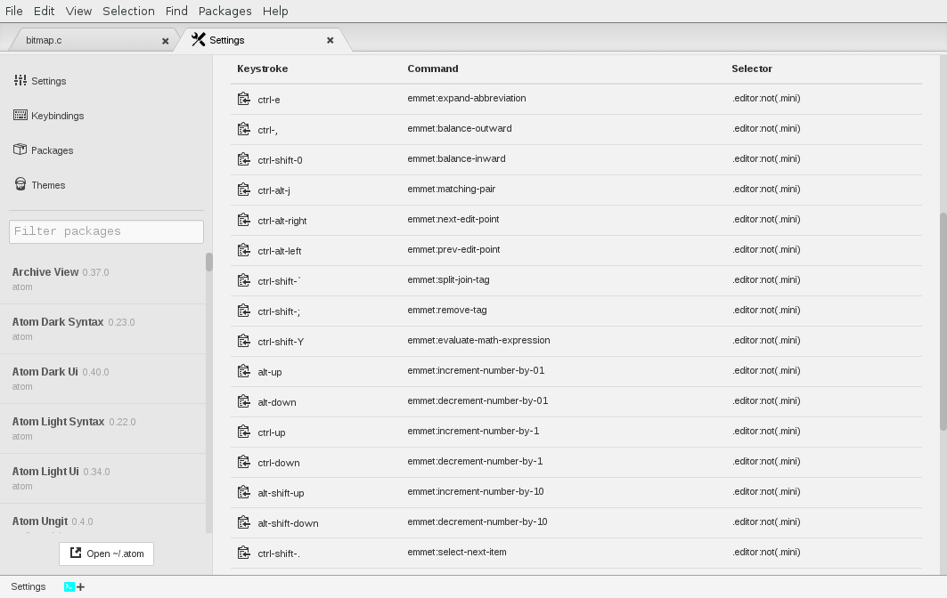Select the Archive View package
The width and height of the screenshot is (947, 598).
pos(102,279)
